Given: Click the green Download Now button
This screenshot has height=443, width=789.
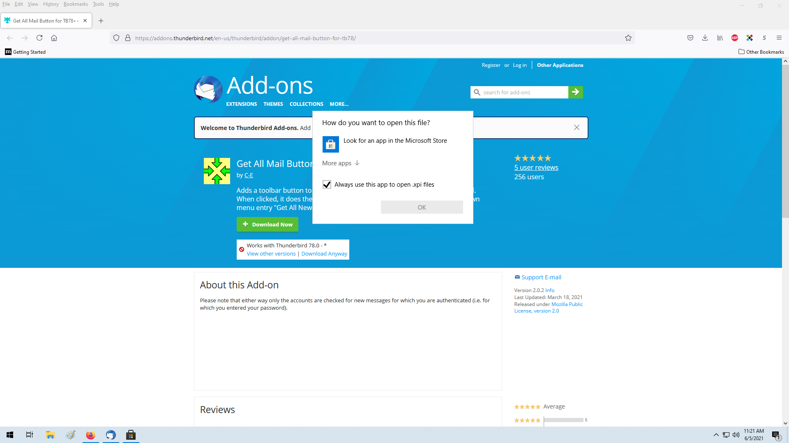Looking at the screenshot, I should coord(268,224).
